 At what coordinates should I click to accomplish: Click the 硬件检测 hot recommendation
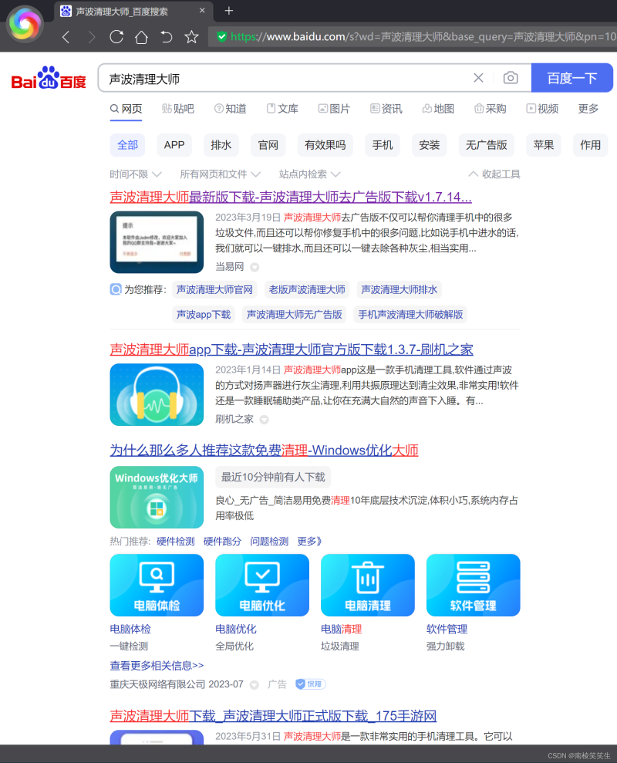pyautogui.click(x=176, y=541)
